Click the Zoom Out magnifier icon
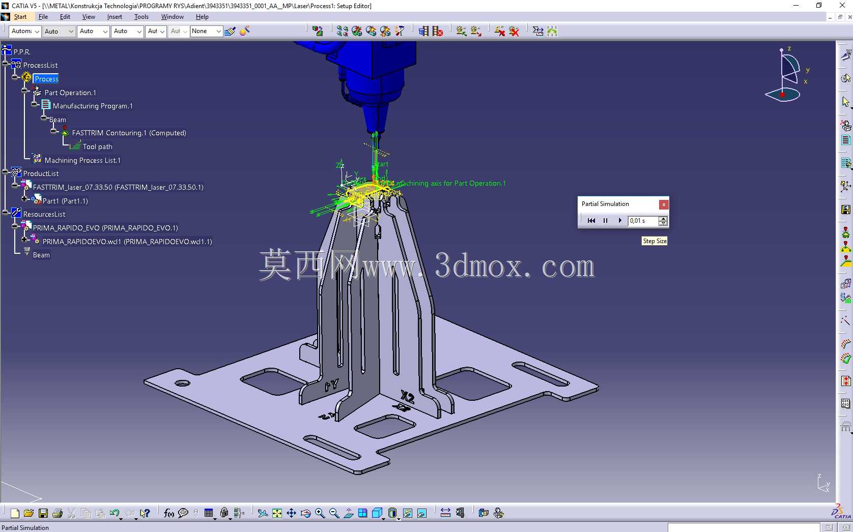 click(x=334, y=513)
